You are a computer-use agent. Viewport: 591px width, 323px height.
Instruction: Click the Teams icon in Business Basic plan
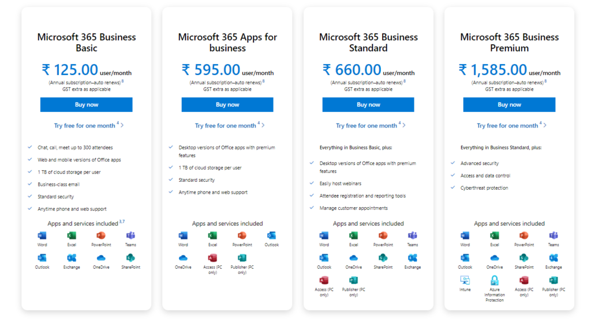[x=130, y=235]
